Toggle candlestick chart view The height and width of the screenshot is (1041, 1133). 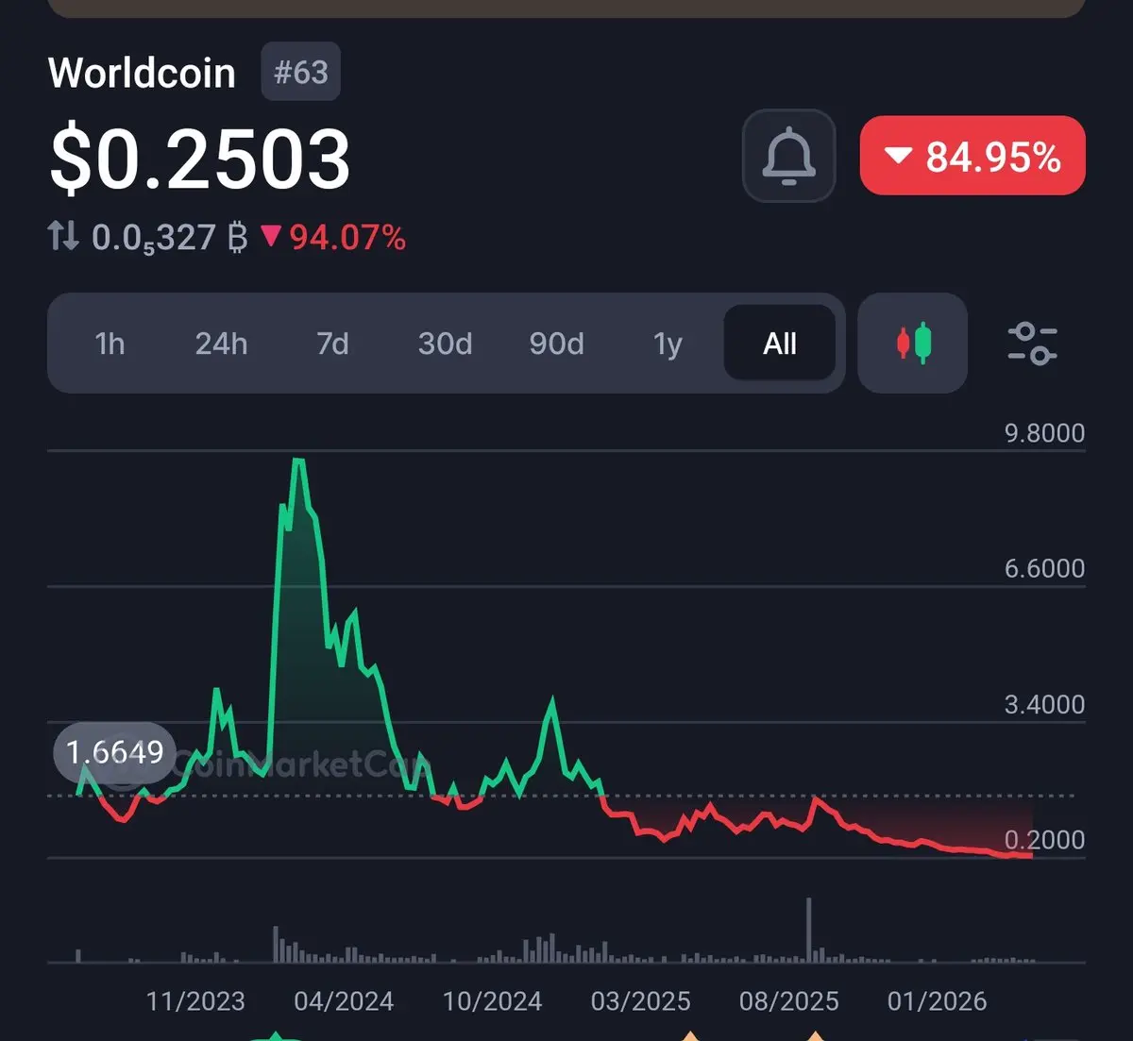913,343
